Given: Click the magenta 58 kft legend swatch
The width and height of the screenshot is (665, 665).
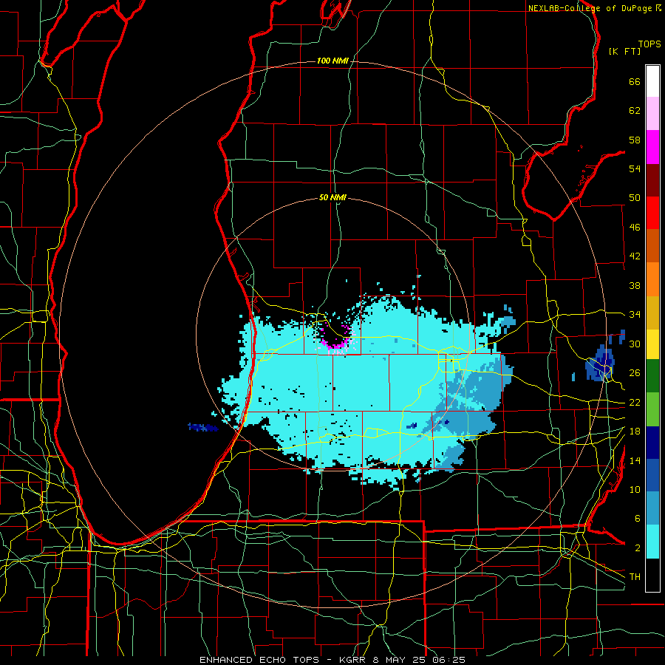Looking at the screenshot, I should [x=652, y=147].
